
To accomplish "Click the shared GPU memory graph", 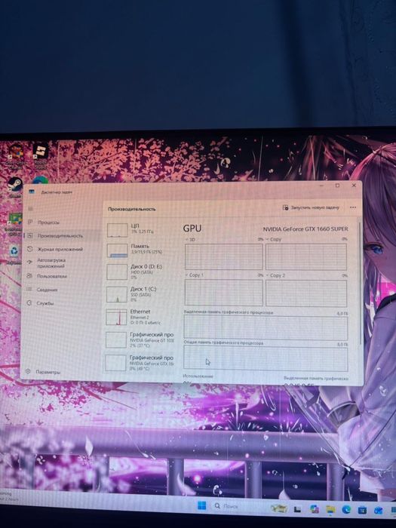I will (266, 359).
